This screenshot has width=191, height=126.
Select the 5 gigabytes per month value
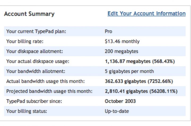pyautogui.click(x=129, y=71)
